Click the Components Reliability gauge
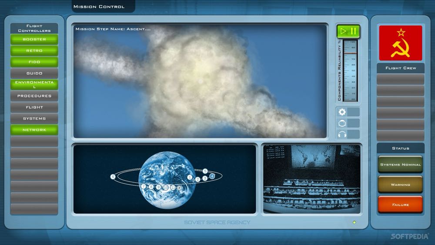This screenshot has width=435, height=245. click(x=350, y=70)
